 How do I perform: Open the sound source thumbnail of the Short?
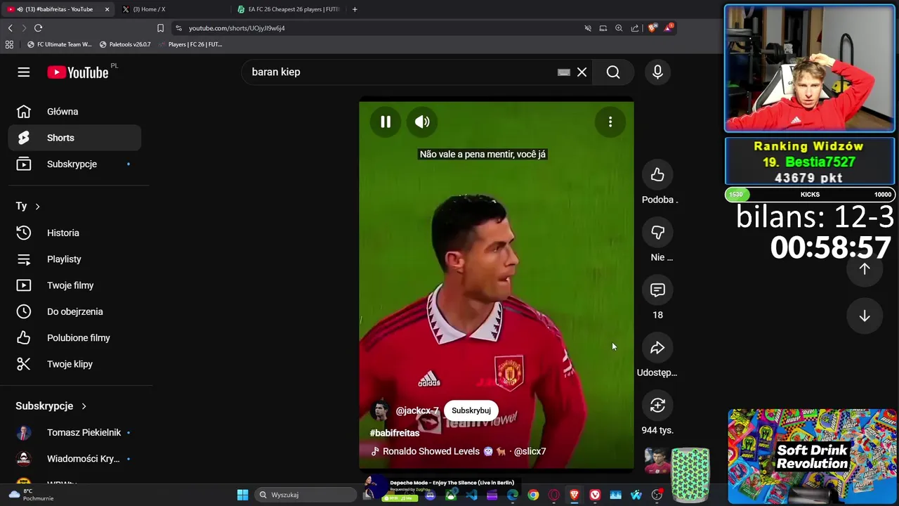(657, 460)
